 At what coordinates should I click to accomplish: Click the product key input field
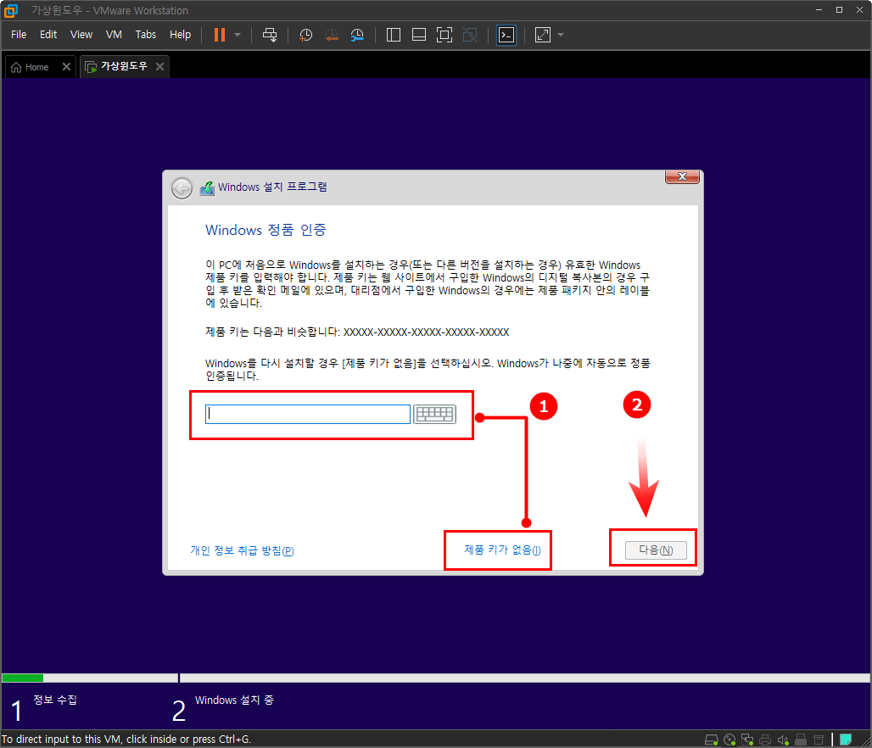tap(308, 415)
